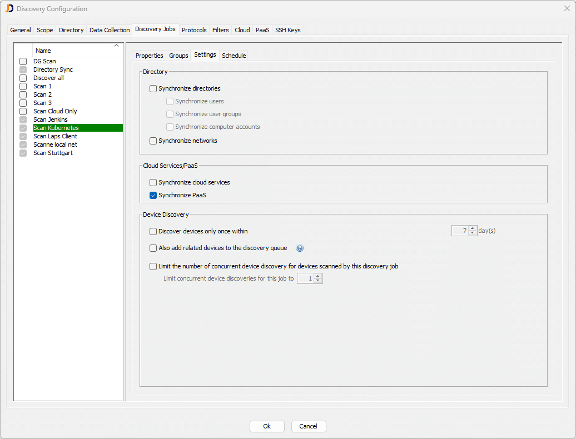Check Discover devices only once within
576x439 pixels.
153,231
